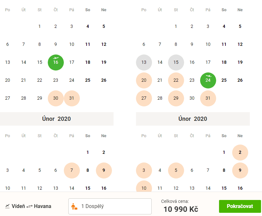Click the orange passenger icon with luggage
Image resolution: width=262 pixels, height=216 pixels.
(x=74, y=206)
